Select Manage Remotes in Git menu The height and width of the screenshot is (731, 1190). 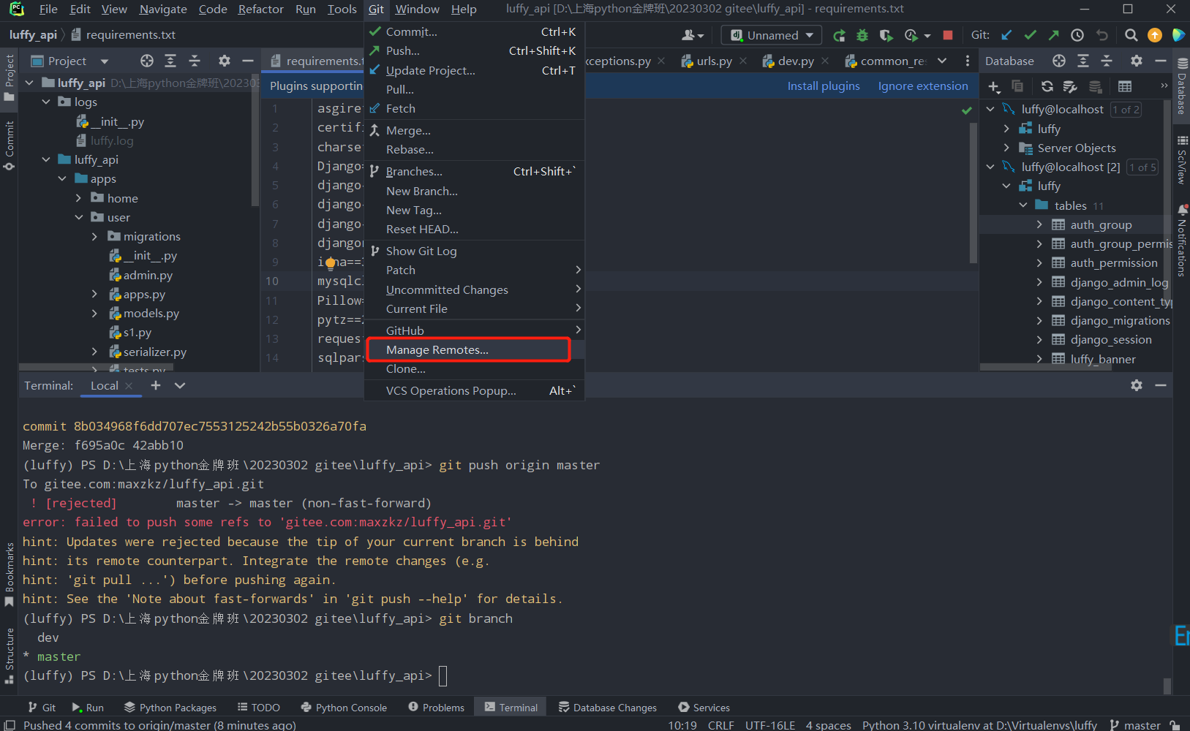pyautogui.click(x=474, y=350)
